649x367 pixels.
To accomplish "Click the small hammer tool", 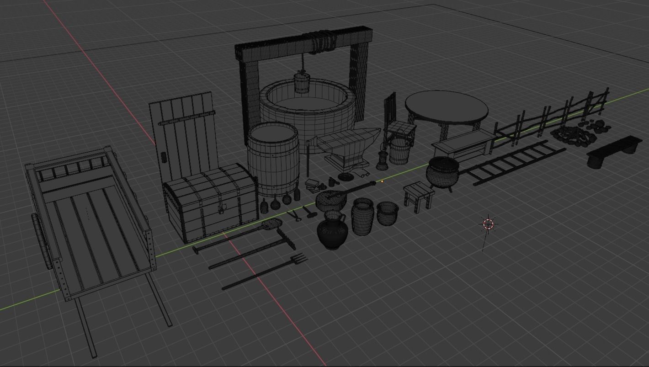I will click(x=309, y=212).
